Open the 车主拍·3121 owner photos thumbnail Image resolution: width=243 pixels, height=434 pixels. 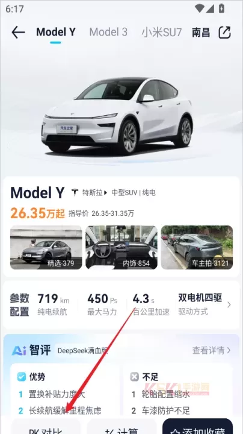197,248
